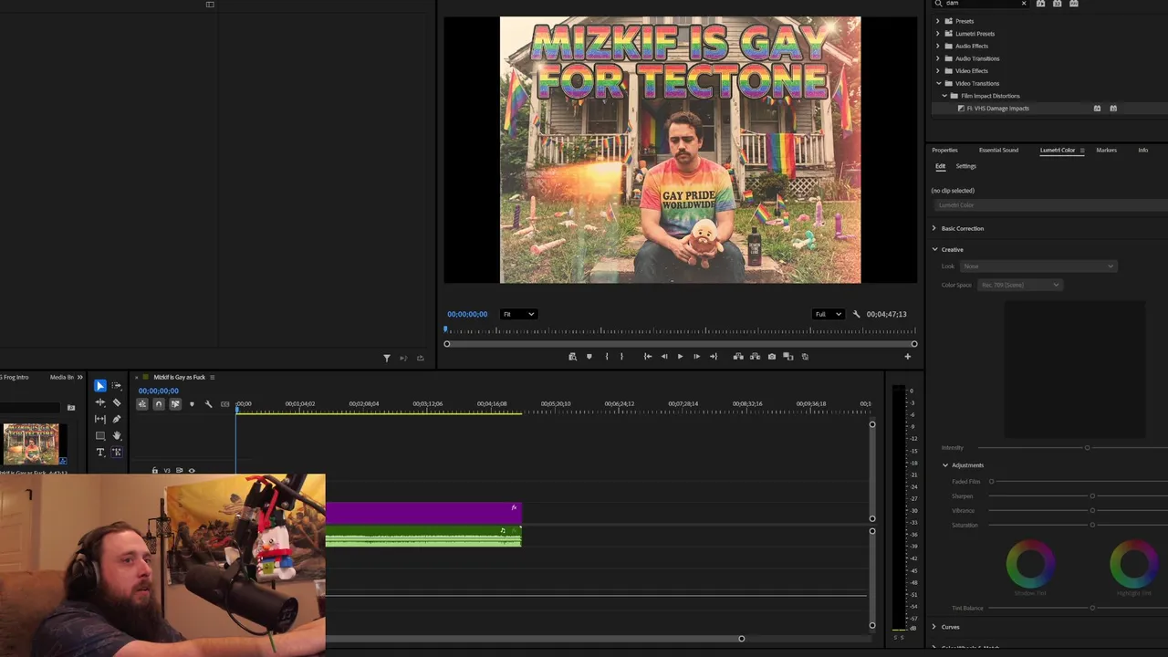Screen dimensions: 1168x657
Task: Toggle captions track button in timeline
Action: coord(225,404)
